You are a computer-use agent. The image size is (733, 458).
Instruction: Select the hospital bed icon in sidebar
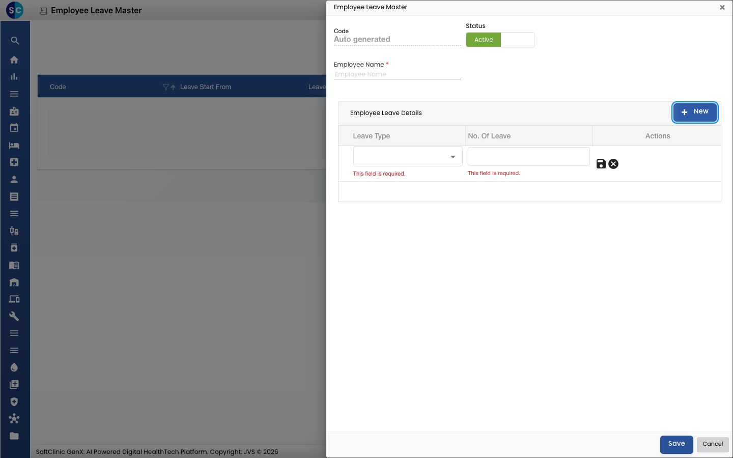click(x=14, y=145)
